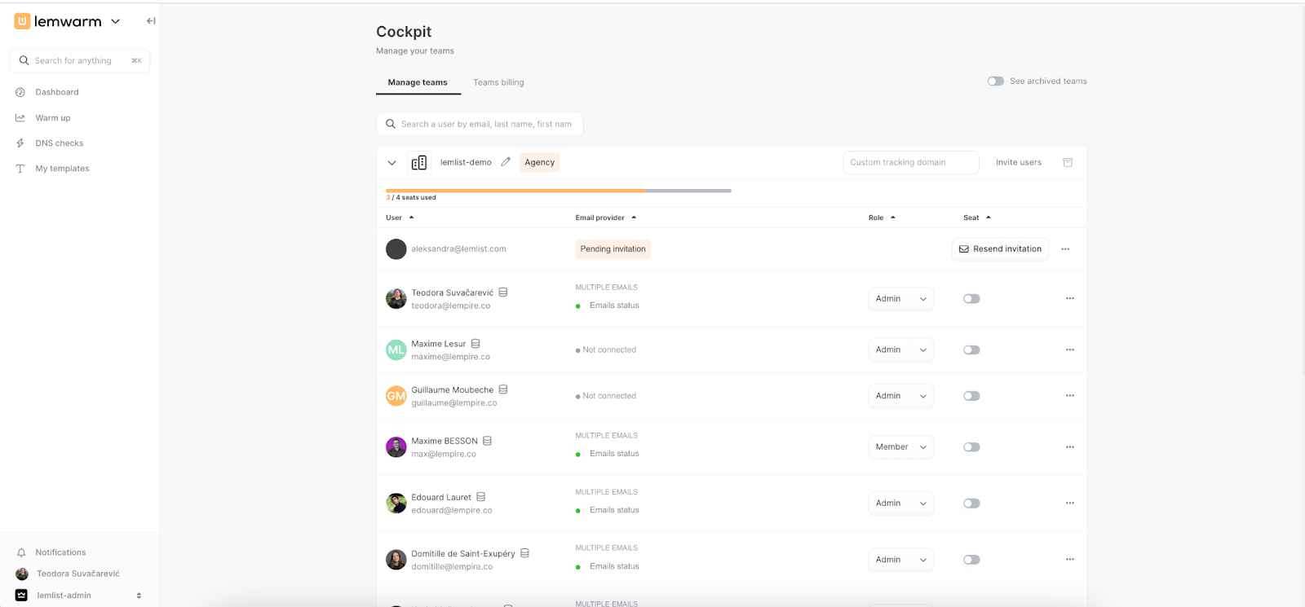Toggle the seat switch for Maxime BESSON
The image size is (1305, 607).
[x=971, y=447]
